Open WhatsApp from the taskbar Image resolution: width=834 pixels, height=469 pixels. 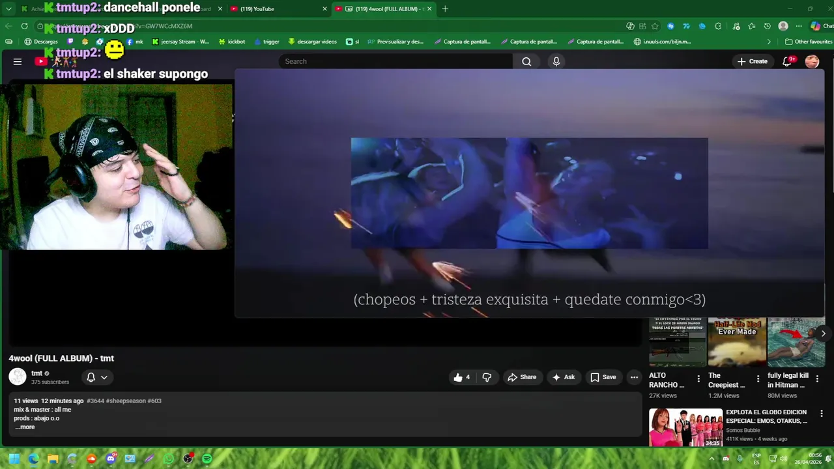(169, 459)
